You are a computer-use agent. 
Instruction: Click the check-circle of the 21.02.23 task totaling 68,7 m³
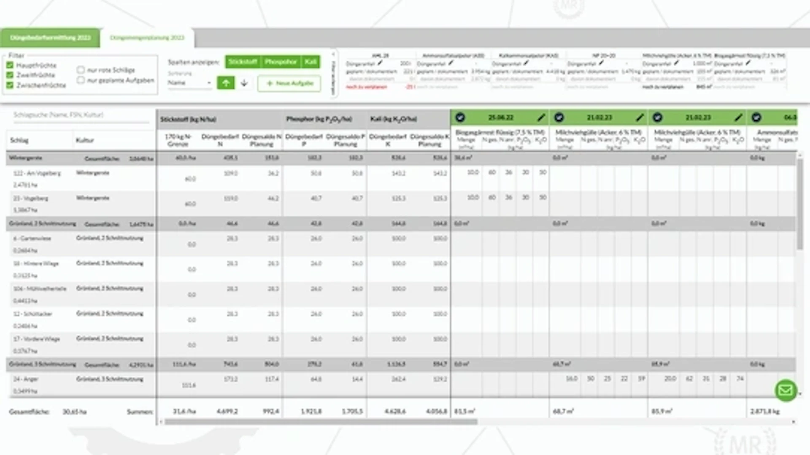pos(559,118)
